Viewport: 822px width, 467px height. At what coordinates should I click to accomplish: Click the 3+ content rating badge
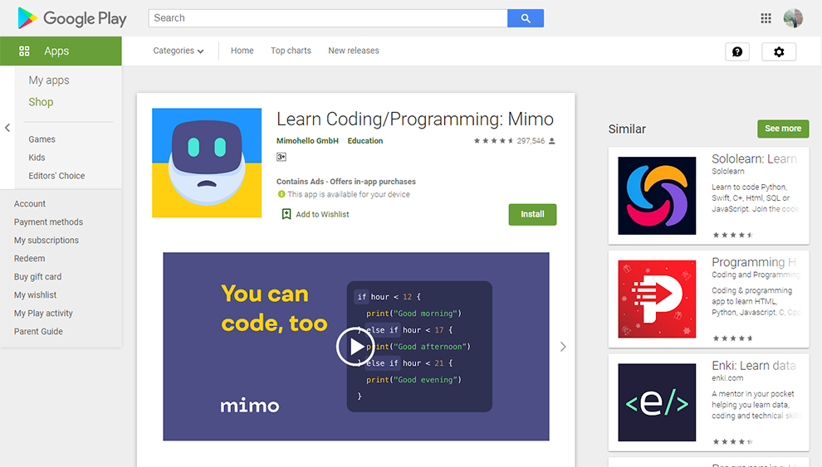click(281, 157)
